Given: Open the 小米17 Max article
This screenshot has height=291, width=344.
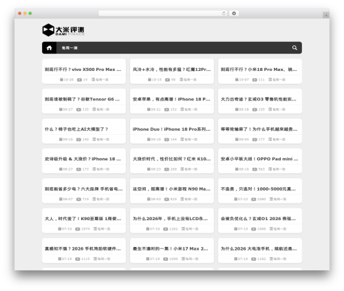Looking at the screenshot, I should point(171,248).
